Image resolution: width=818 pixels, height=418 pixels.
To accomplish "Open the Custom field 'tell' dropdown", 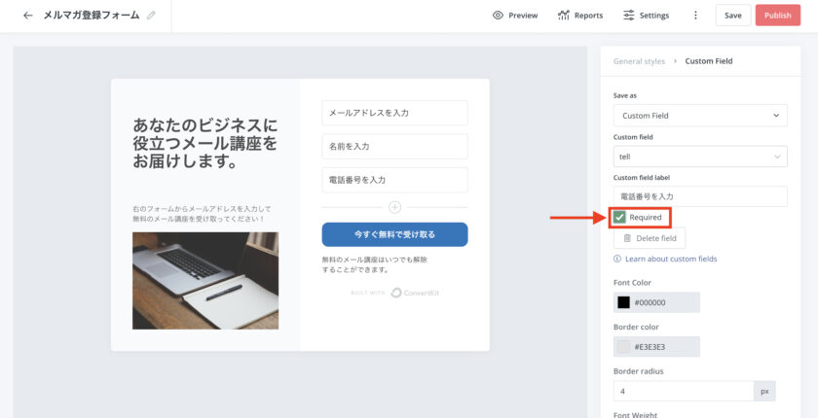I will (700, 157).
